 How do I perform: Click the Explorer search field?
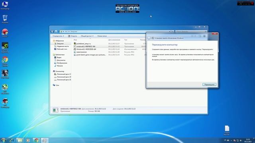[191, 31]
